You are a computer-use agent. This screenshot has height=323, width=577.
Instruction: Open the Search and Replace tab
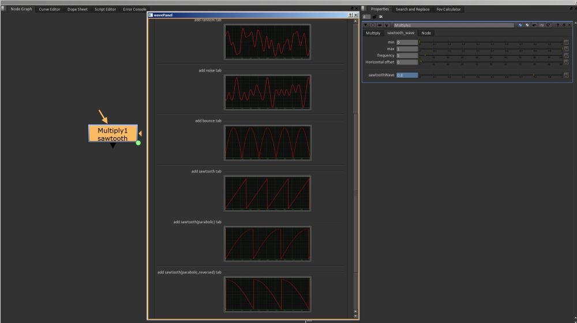413,9
